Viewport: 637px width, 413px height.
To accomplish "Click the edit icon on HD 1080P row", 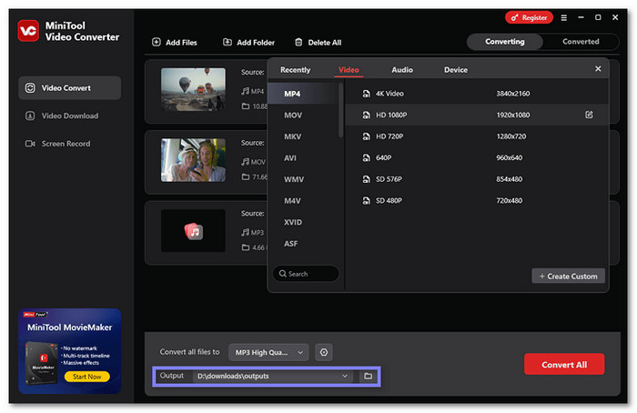I will point(589,115).
